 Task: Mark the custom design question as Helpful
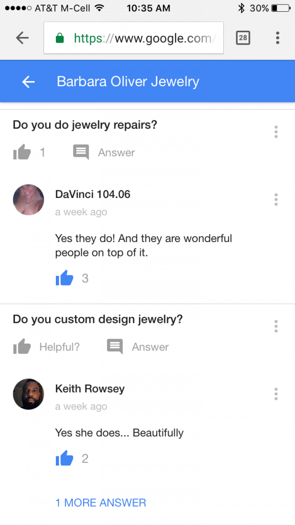[47, 347]
